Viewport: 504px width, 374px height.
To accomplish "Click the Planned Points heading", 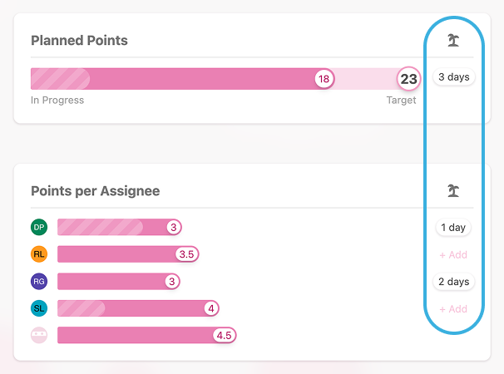I will (x=79, y=40).
